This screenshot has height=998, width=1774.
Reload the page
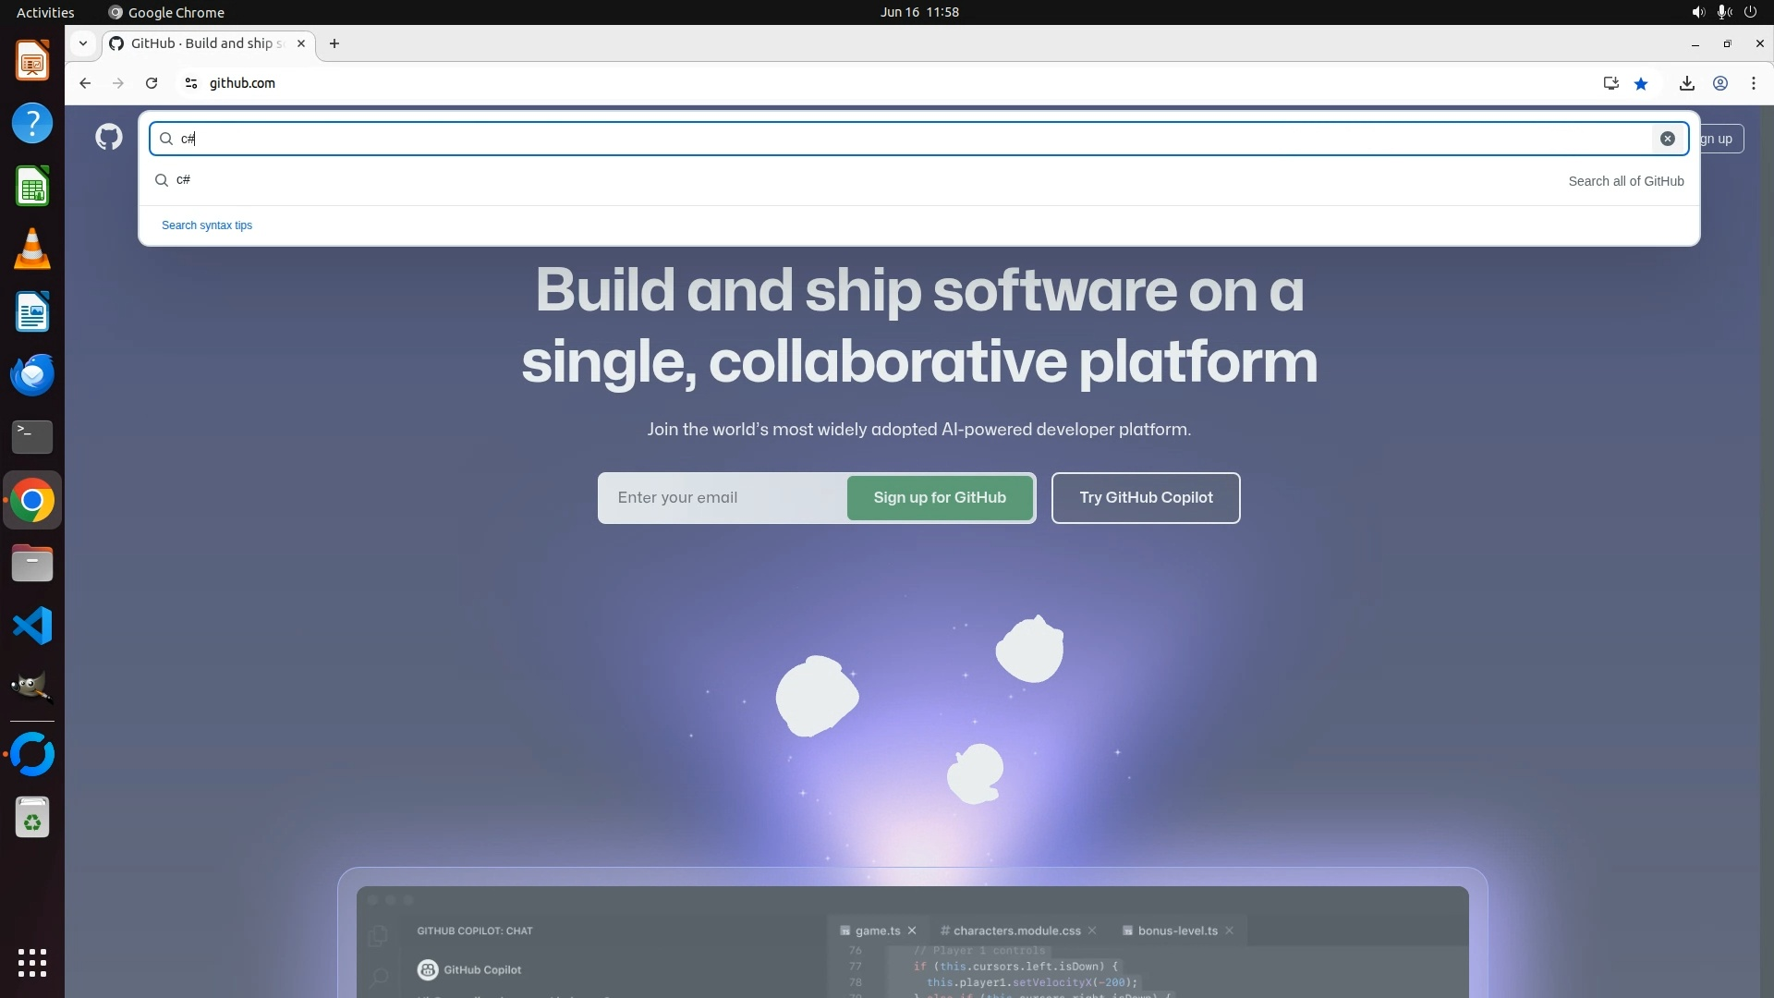click(152, 83)
